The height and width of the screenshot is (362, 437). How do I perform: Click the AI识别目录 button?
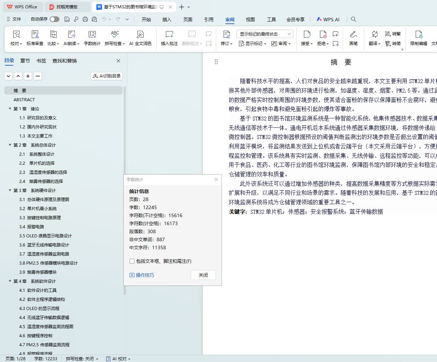point(107,76)
